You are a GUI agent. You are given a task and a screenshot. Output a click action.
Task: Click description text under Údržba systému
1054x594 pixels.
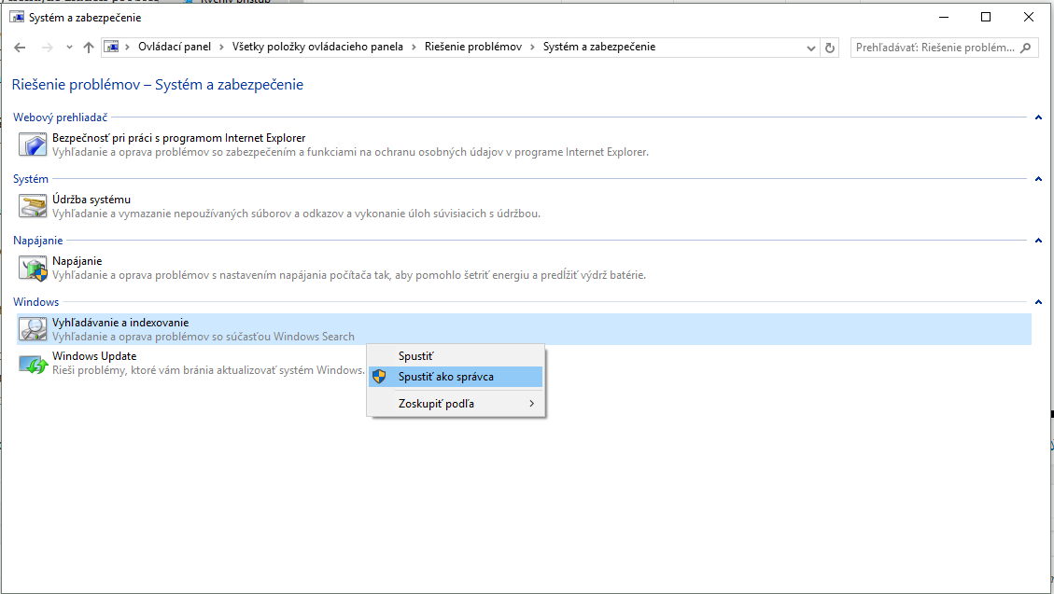[x=296, y=214]
